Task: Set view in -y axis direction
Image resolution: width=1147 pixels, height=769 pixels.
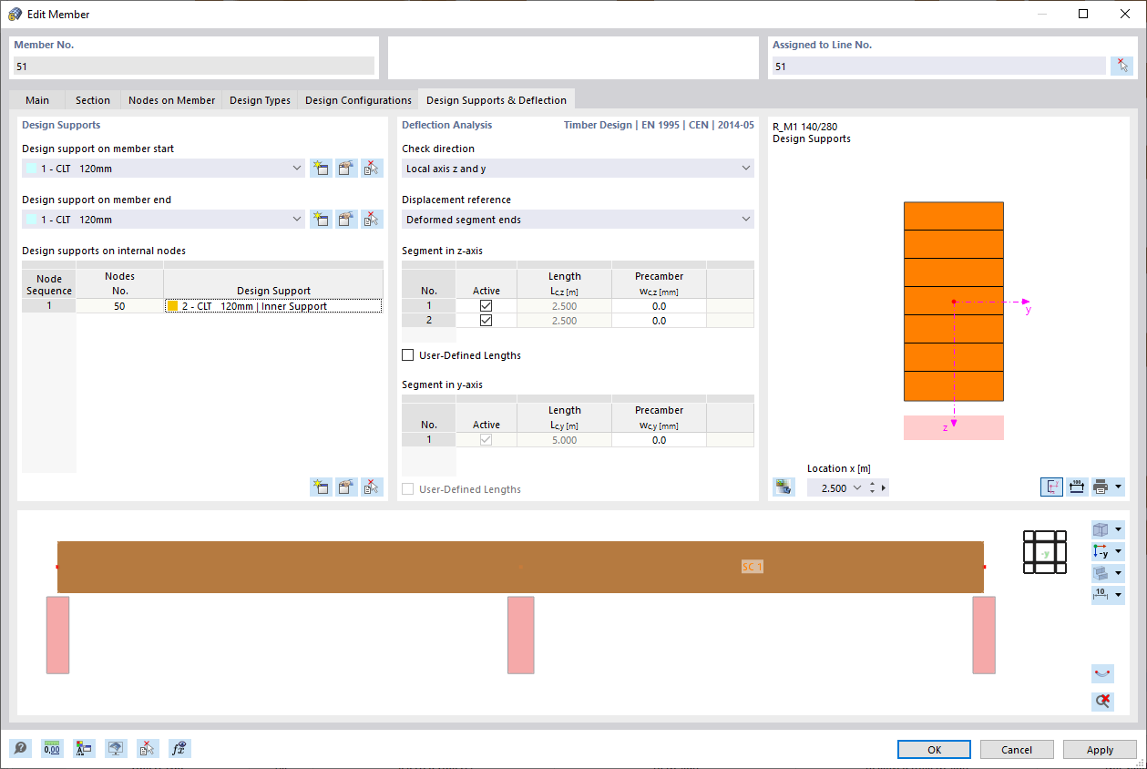Action: pos(1101,551)
